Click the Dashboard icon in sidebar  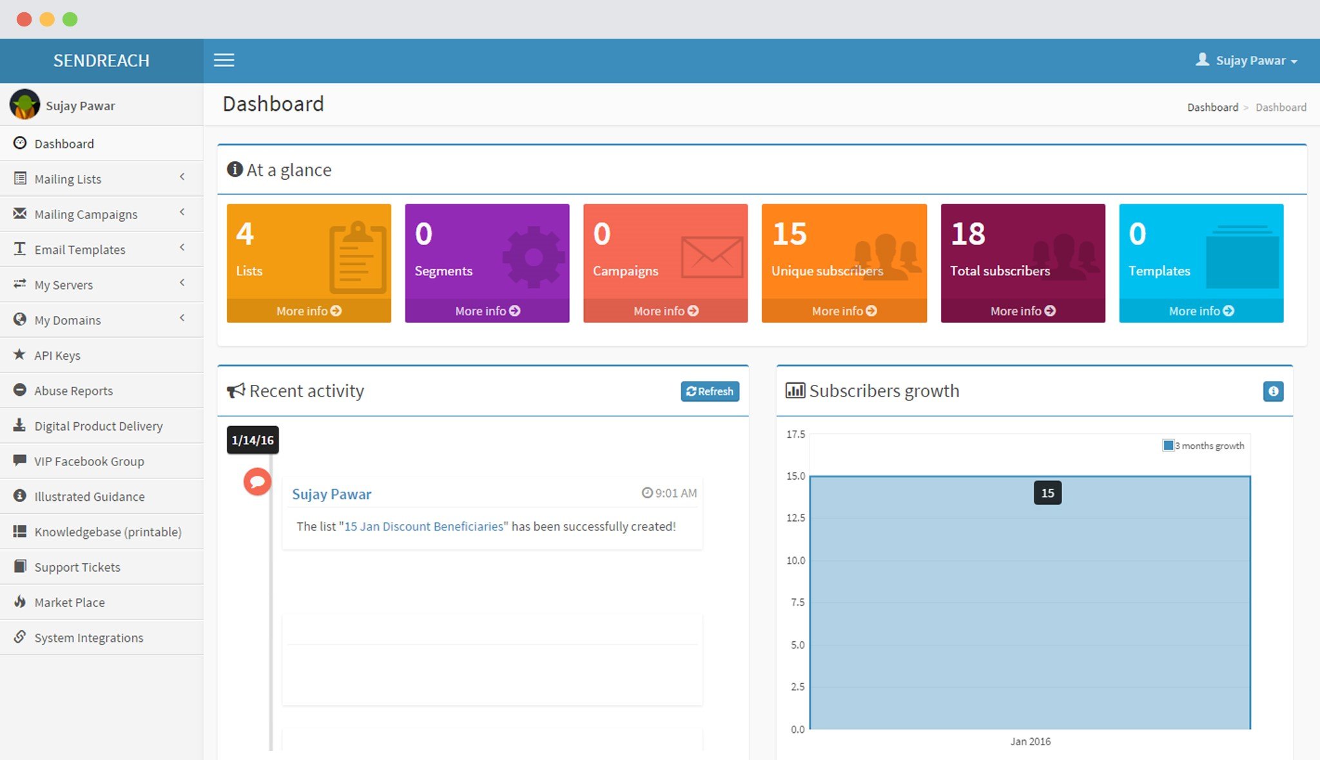pos(20,143)
